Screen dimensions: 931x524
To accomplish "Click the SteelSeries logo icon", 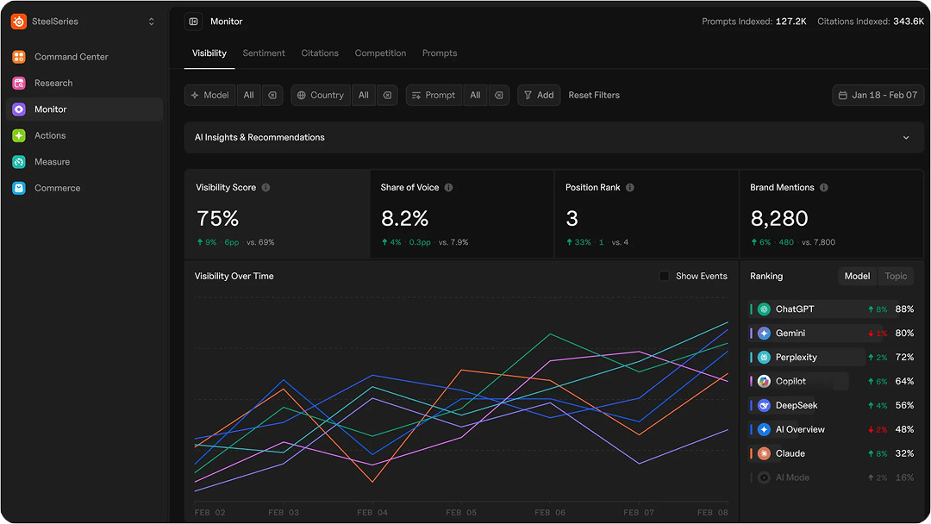I will coord(18,22).
